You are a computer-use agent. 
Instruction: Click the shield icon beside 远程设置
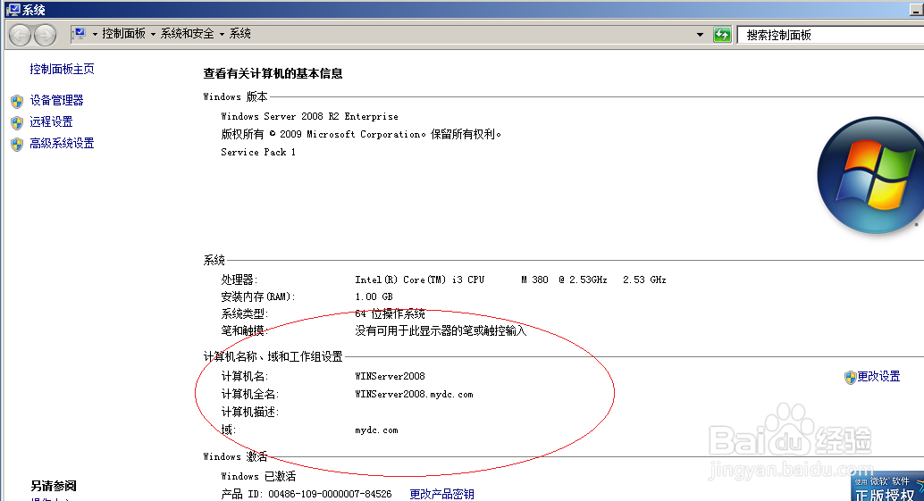(x=17, y=122)
